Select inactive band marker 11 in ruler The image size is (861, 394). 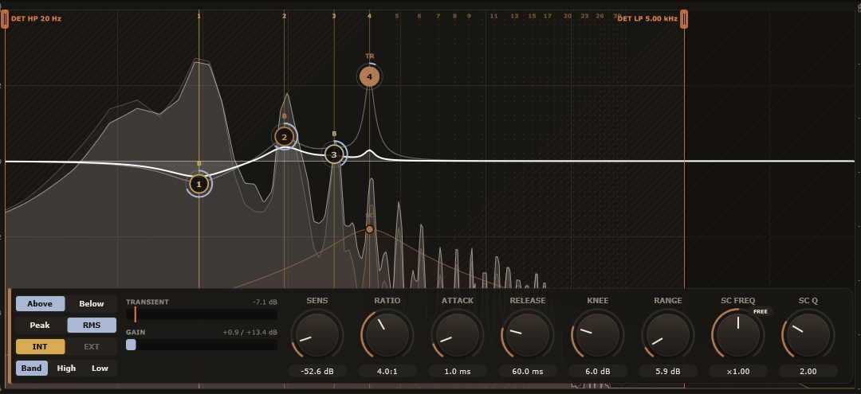(x=493, y=16)
